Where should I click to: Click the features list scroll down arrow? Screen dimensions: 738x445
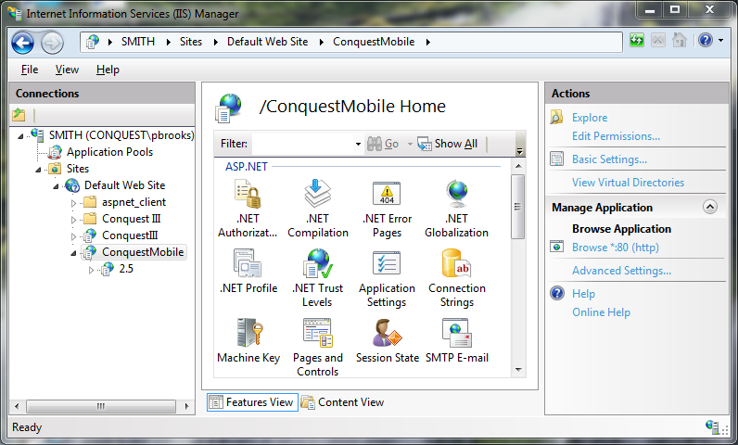coord(518,370)
